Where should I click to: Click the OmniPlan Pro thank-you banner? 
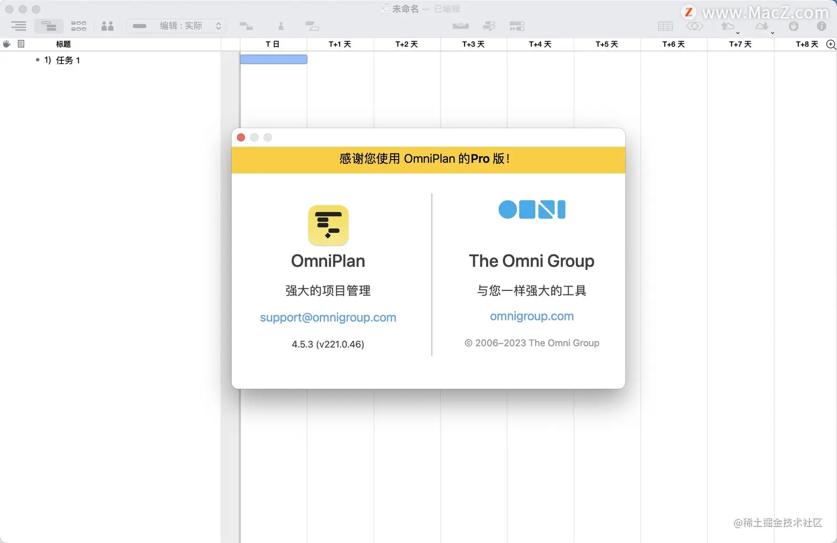coord(428,159)
